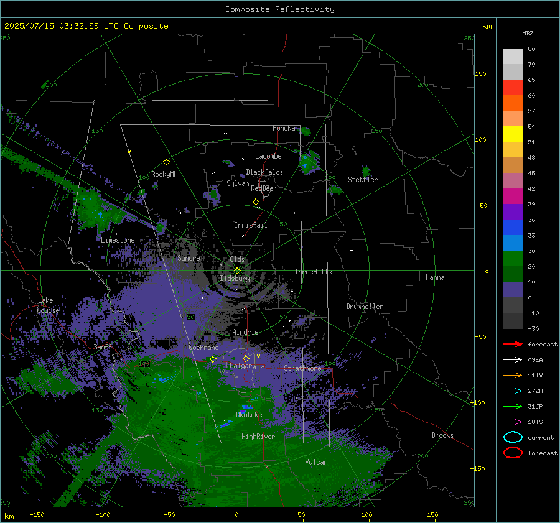This screenshot has width=560, height=523.
Task: Select the 80 dBZ light gray swatch
Action: [x=513, y=56]
